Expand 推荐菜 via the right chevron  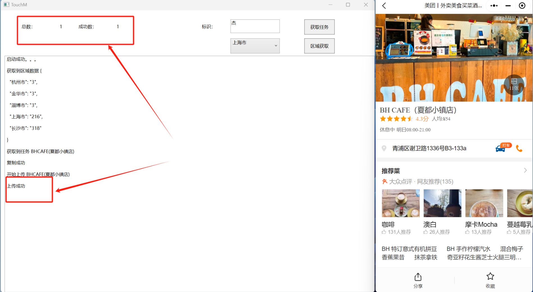[525, 170]
